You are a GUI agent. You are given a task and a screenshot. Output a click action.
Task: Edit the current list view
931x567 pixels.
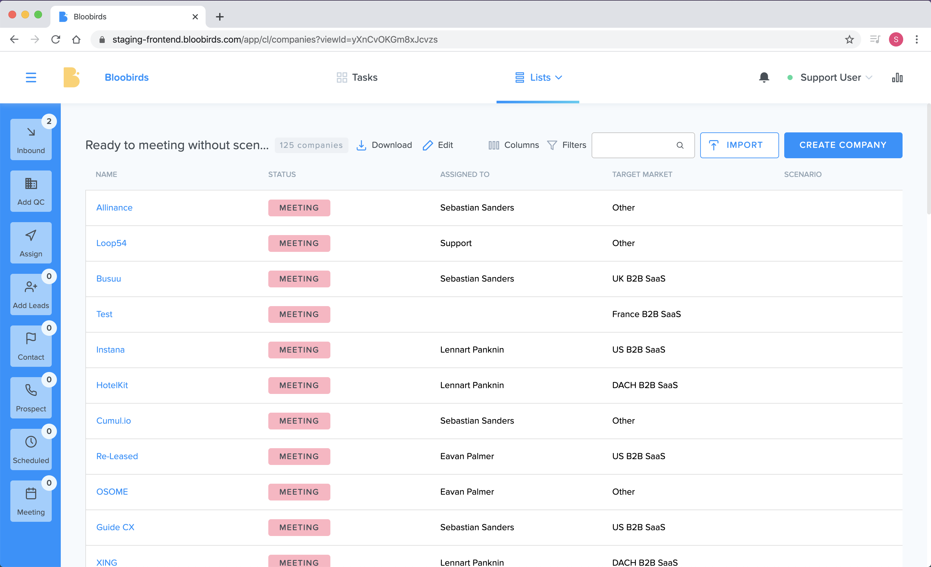tap(438, 145)
